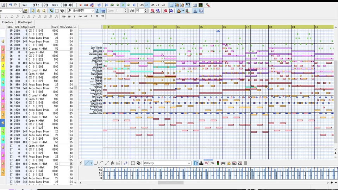The image size is (338, 190).
Task: Click the Mea column header
Action: (x=10, y=27)
